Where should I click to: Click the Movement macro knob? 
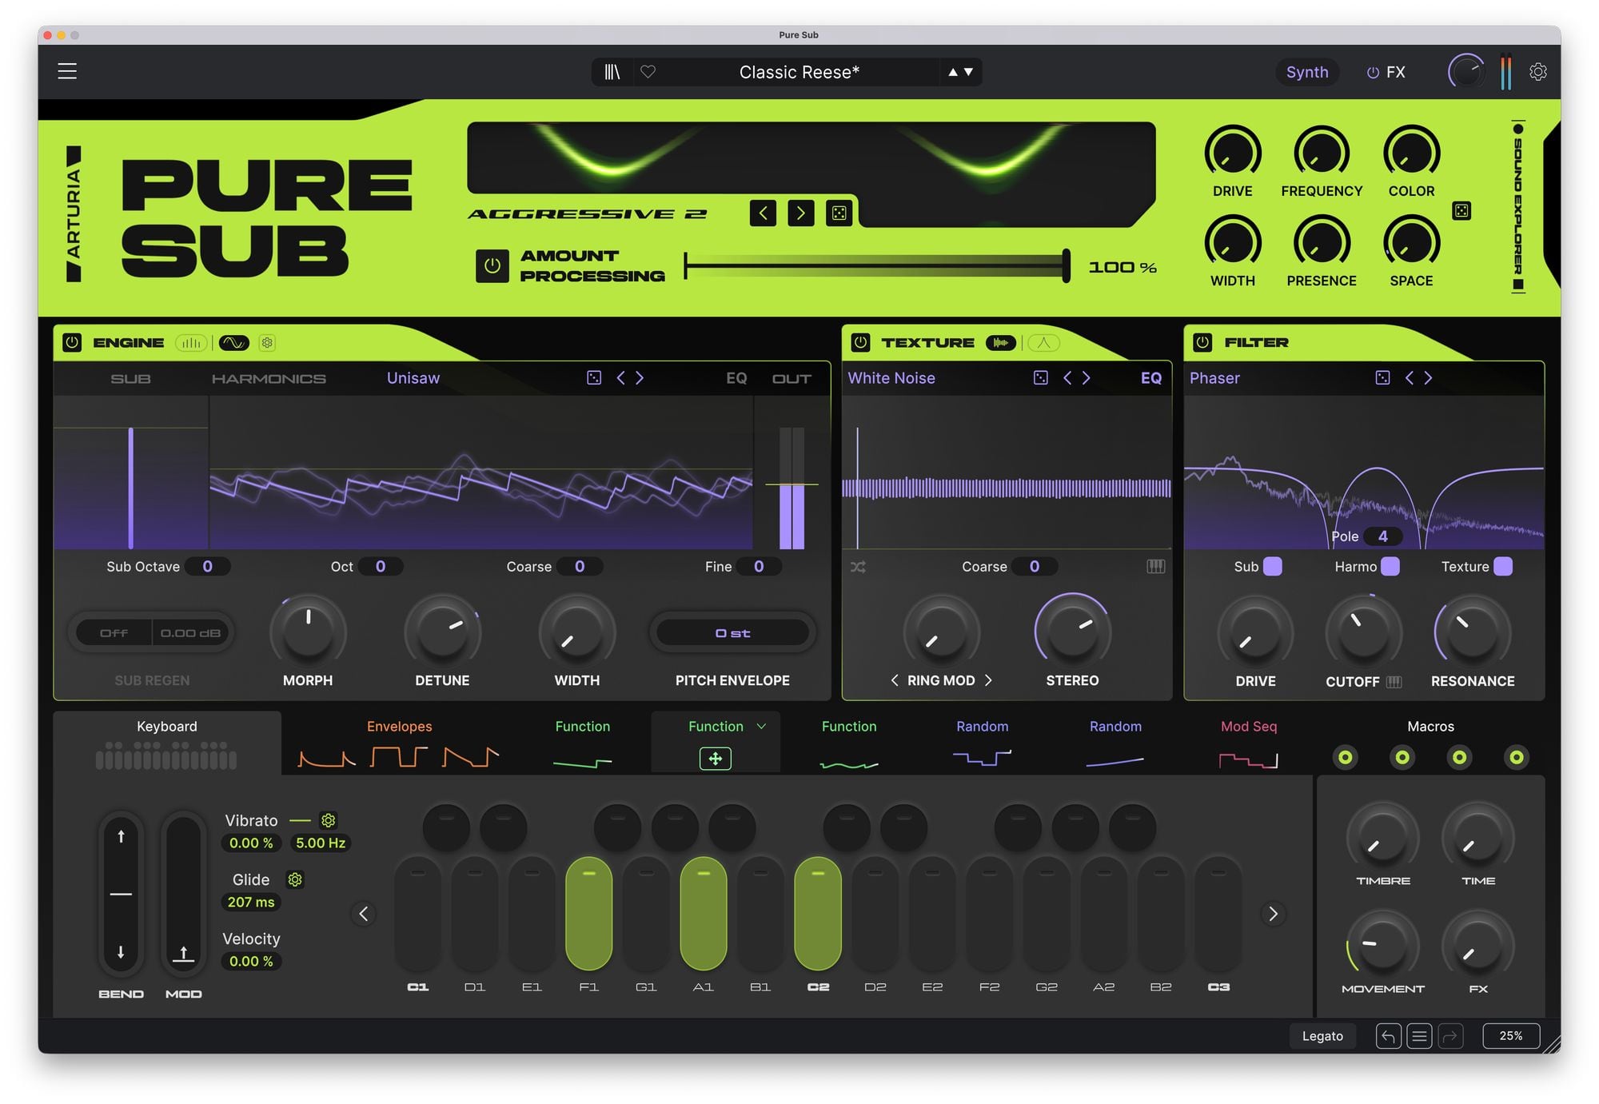(1382, 947)
